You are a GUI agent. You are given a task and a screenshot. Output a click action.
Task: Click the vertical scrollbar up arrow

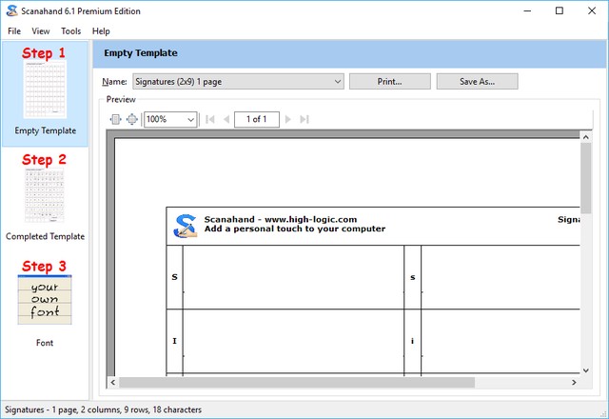tap(586, 137)
